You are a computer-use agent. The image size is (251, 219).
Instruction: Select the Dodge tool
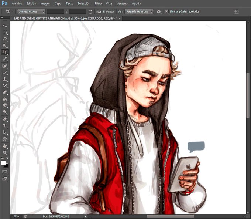(5, 112)
